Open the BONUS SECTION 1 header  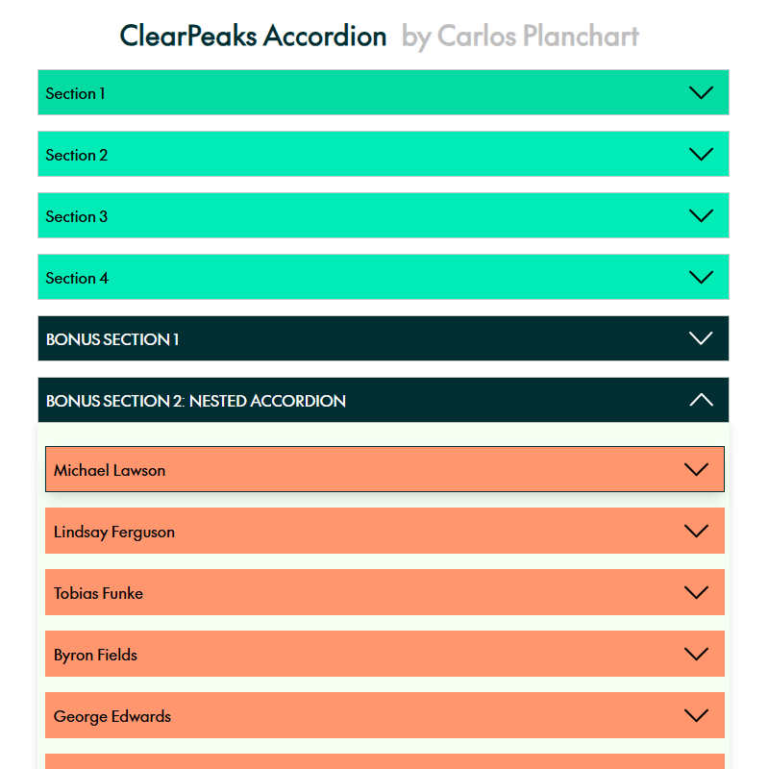(112, 339)
